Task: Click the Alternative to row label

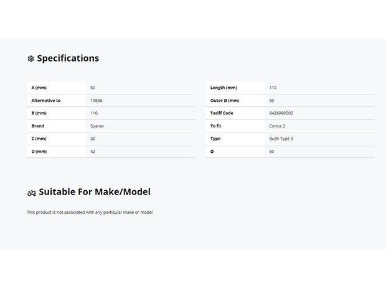Action: pyautogui.click(x=46, y=101)
